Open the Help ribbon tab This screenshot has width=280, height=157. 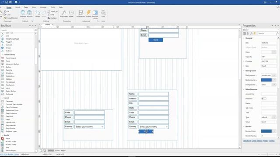click(61, 7)
